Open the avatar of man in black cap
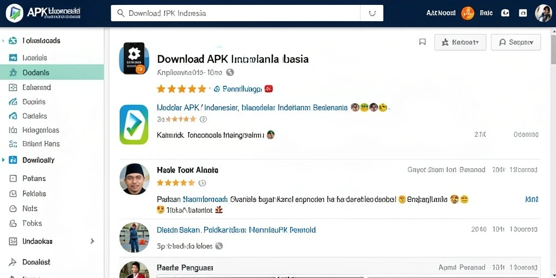 pyautogui.click(x=135, y=179)
